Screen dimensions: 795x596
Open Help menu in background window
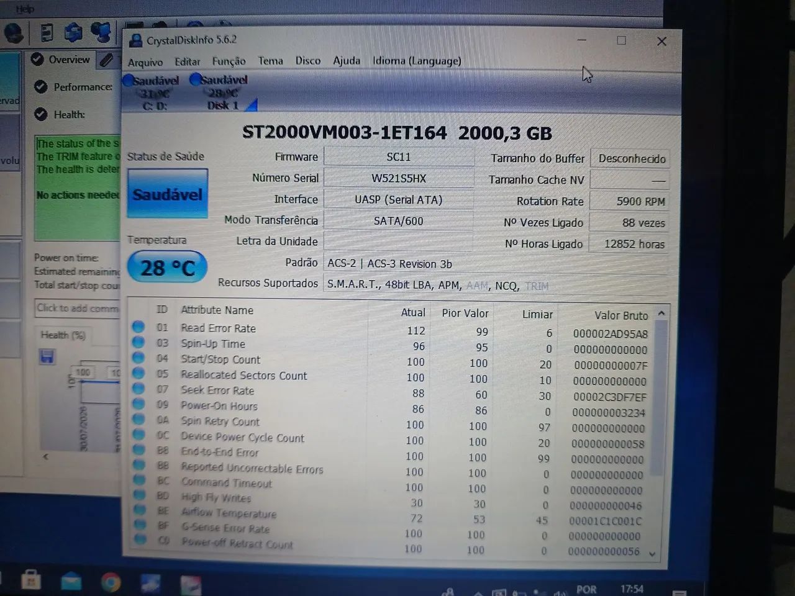25,9
